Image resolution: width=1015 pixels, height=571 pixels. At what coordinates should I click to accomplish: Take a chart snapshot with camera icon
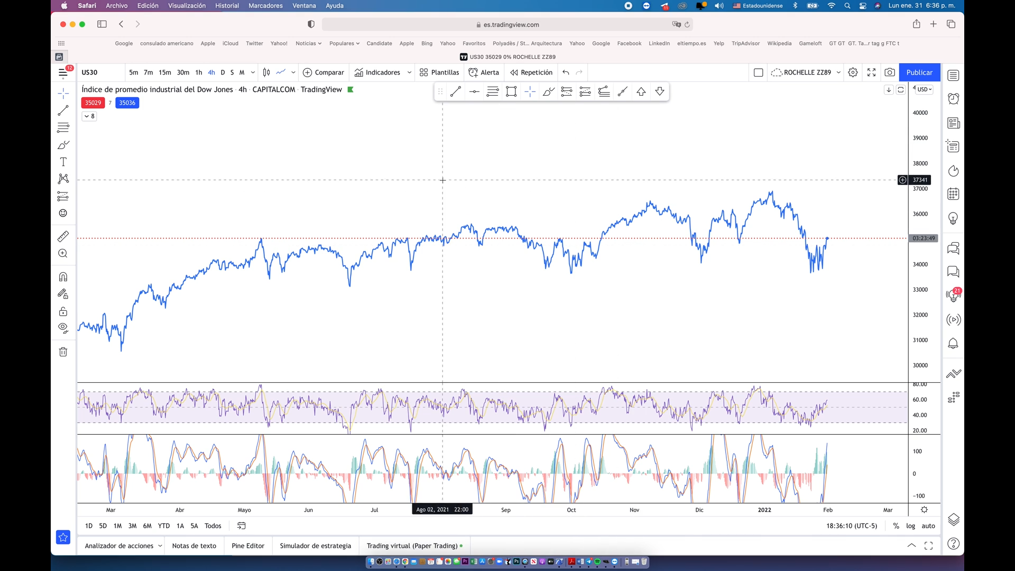[x=890, y=72]
